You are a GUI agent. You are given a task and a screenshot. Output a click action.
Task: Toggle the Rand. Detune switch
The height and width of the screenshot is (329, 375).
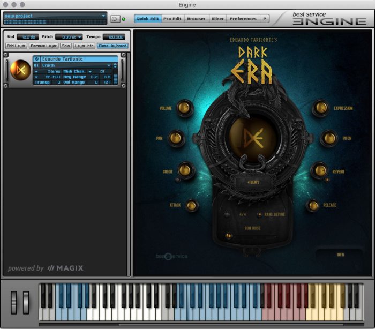pyautogui.click(x=259, y=214)
